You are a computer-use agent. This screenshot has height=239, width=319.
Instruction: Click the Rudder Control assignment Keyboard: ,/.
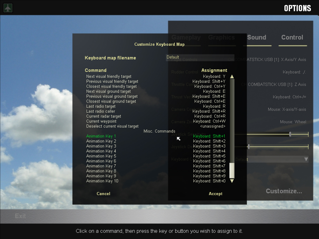294,72
